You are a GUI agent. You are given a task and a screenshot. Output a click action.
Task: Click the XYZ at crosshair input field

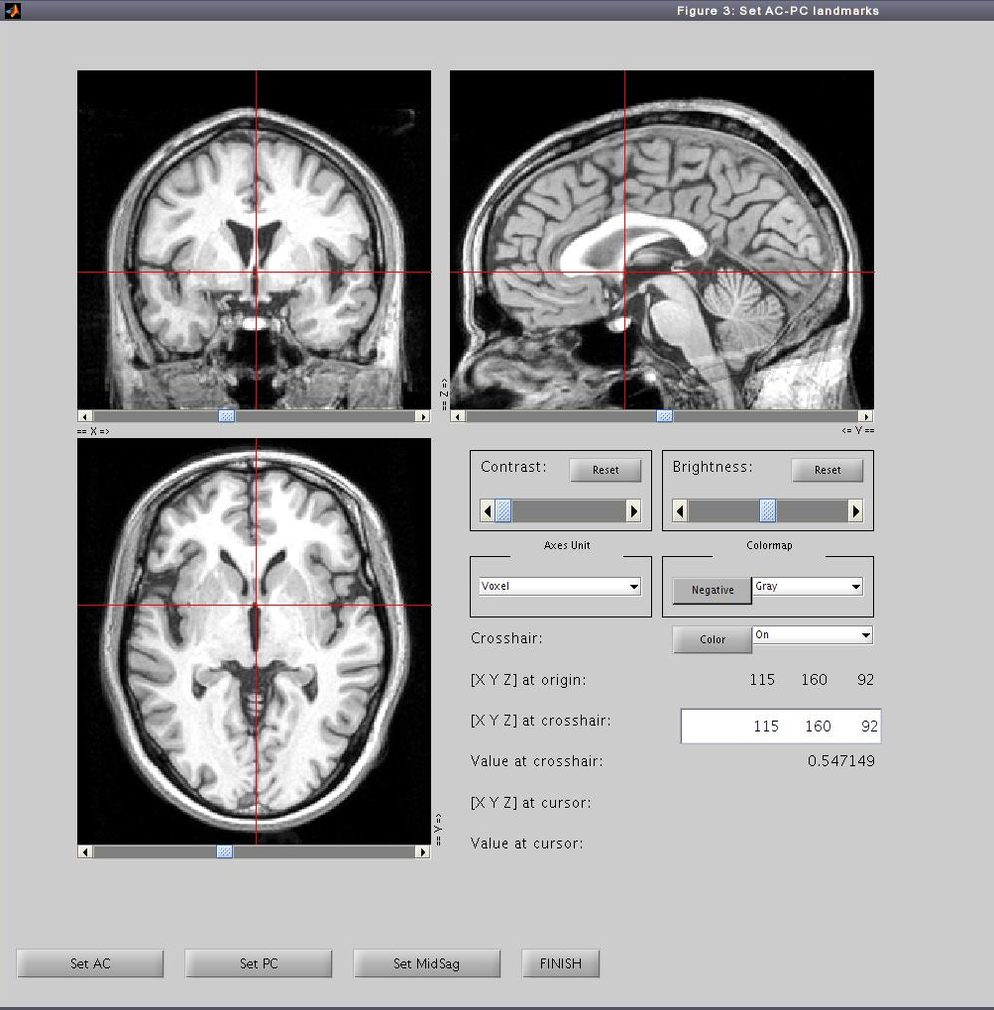(x=780, y=727)
